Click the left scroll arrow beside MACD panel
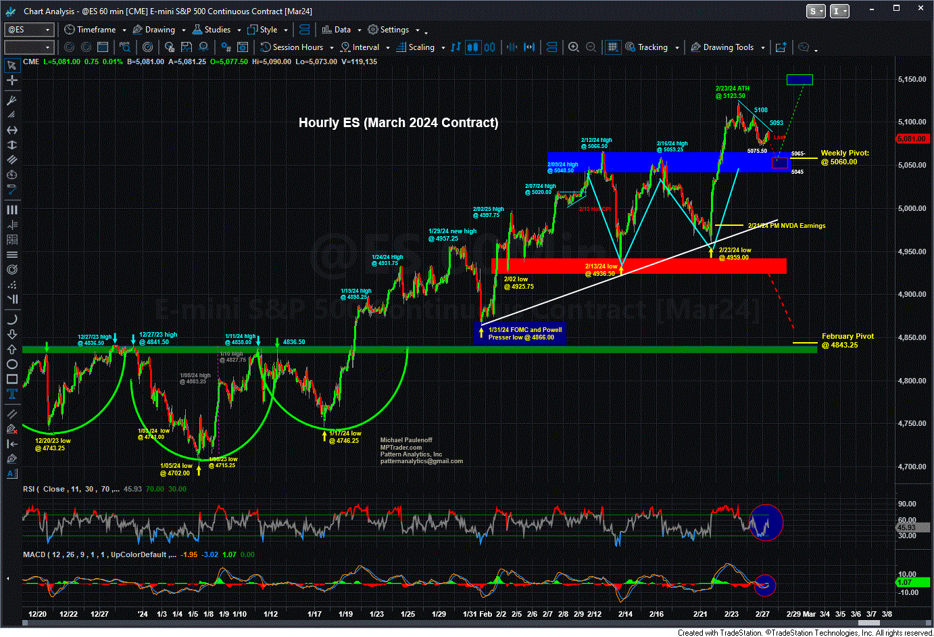The height and width of the screenshot is (637, 934). 8,579
